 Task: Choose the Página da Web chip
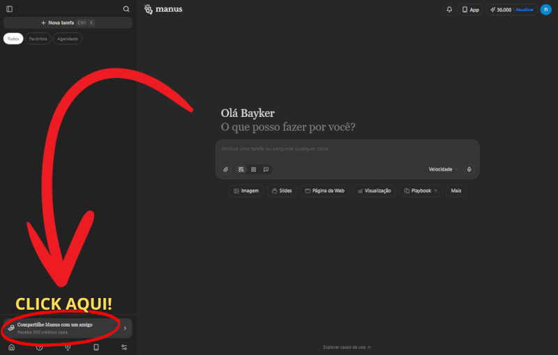click(324, 191)
